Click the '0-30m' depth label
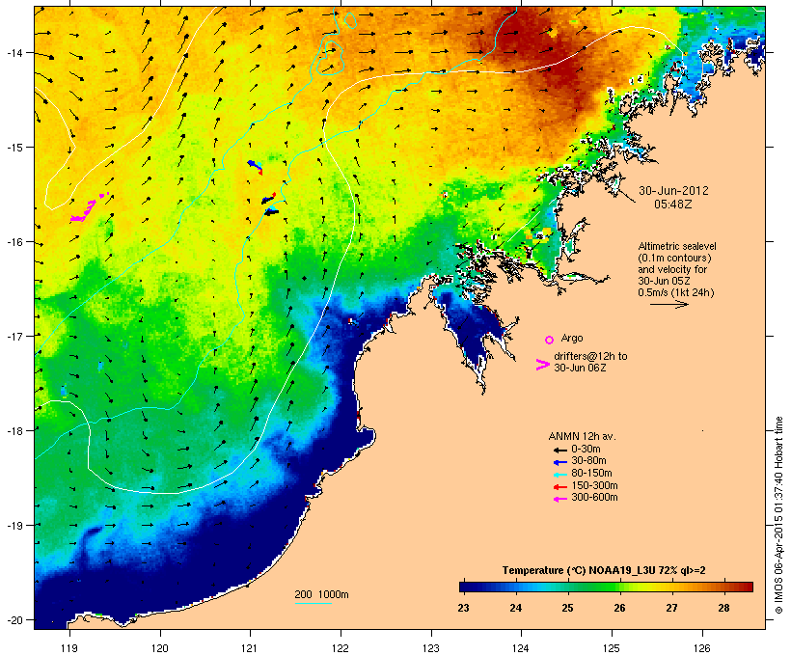This screenshot has height=656, width=791. point(586,450)
